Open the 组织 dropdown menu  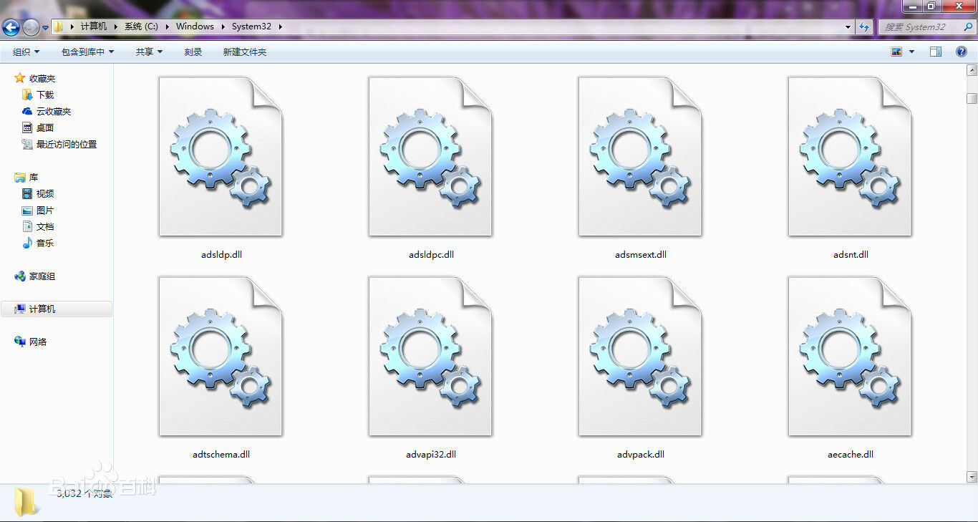pos(26,52)
